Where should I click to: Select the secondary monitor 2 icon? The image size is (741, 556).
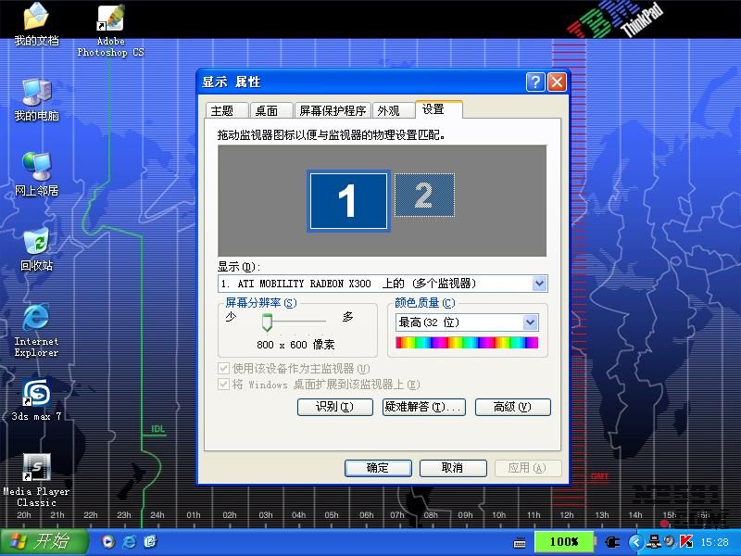click(424, 195)
